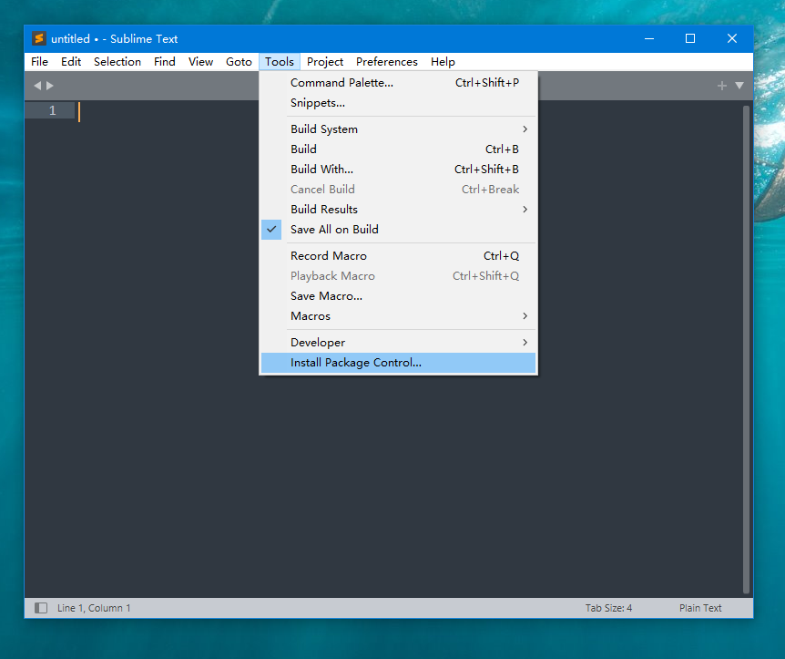
Task: Click the forward tab navigation arrow
Action: (50, 86)
